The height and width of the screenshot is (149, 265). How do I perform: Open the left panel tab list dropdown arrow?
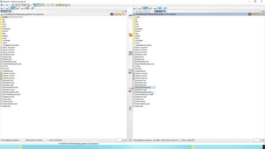[x=123, y=11]
